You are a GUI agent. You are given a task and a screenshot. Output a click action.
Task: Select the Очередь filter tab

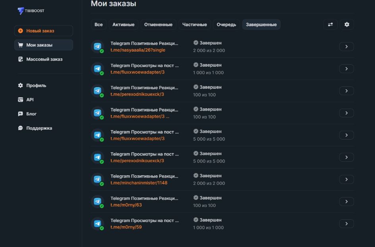[x=226, y=25]
